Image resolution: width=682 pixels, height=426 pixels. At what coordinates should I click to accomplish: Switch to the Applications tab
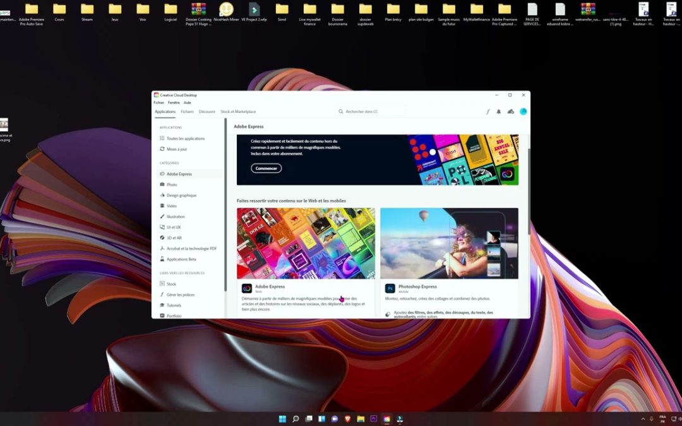165,112
